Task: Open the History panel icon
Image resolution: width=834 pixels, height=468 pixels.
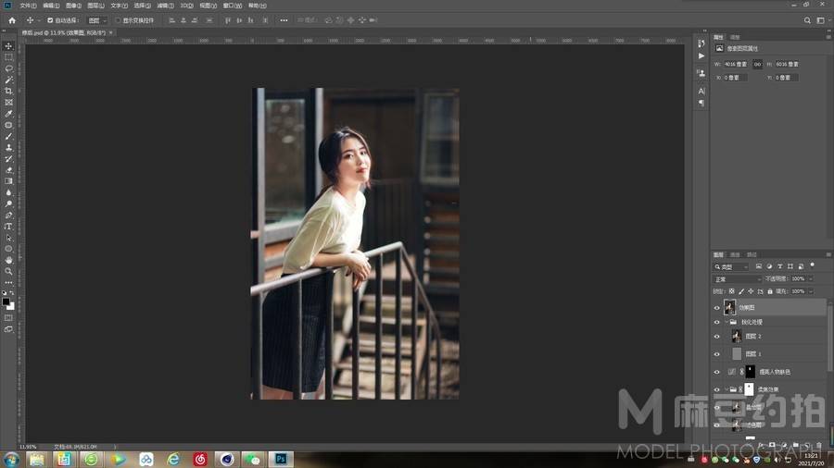Action: coord(701,44)
